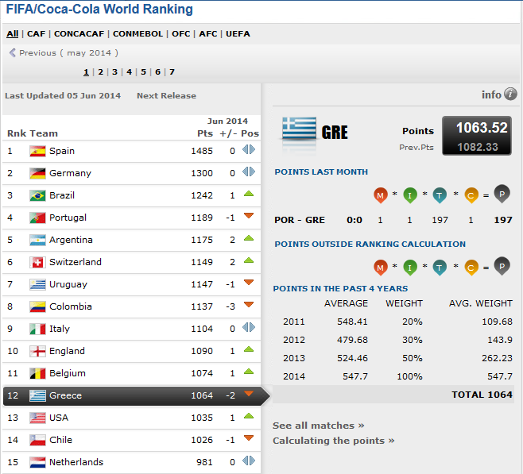Click Portugal's flag icon
523x474 pixels.
pos(37,218)
